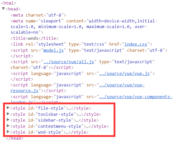Click "sidebar-style" id value
Screen dimensions: 175x141
pyautogui.click(x=54, y=120)
